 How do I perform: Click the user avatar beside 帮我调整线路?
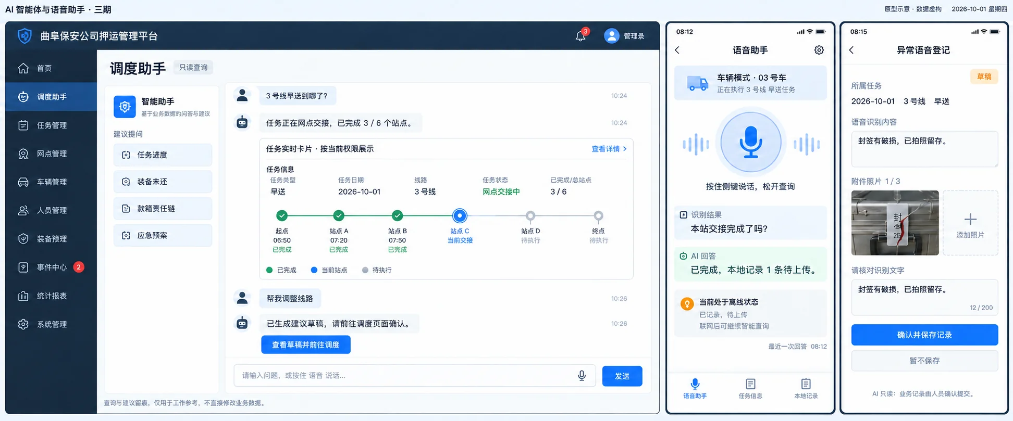[x=242, y=298]
